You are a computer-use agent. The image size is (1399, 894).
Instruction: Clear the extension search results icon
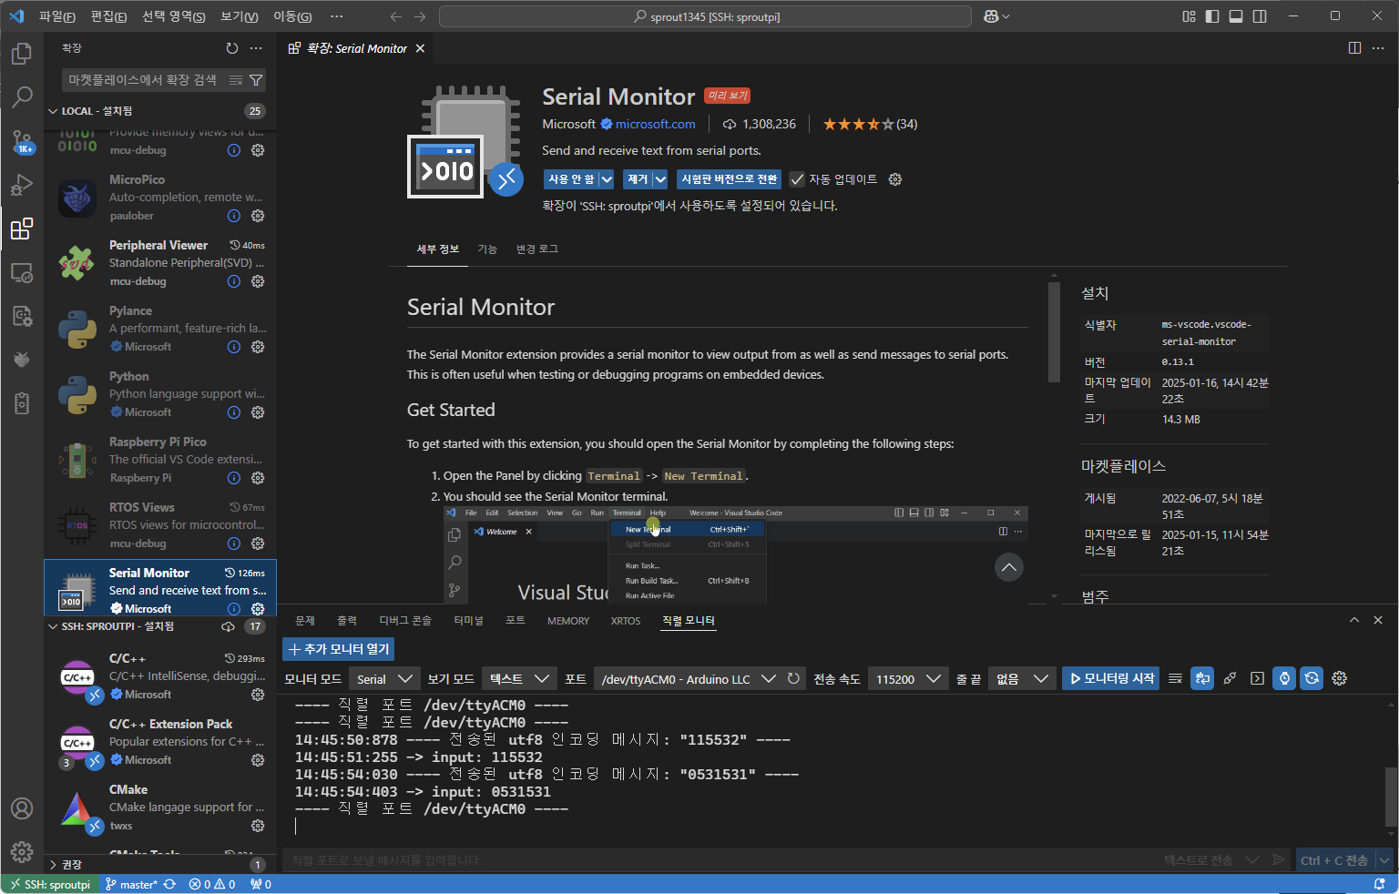click(236, 80)
